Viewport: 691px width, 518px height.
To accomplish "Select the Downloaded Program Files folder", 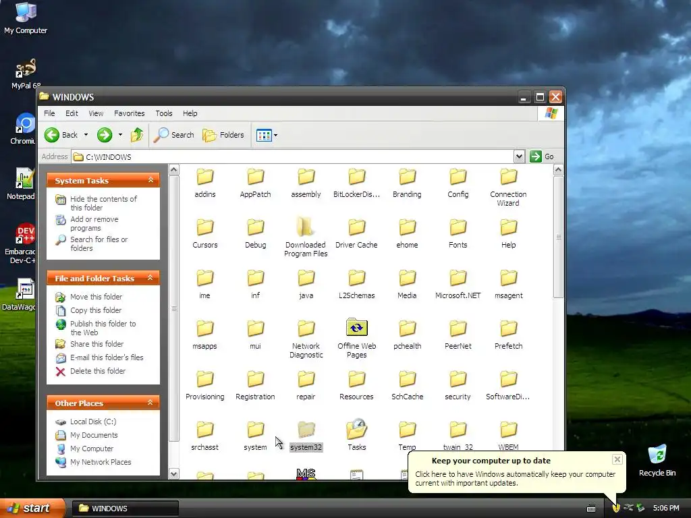I will click(x=306, y=227).
